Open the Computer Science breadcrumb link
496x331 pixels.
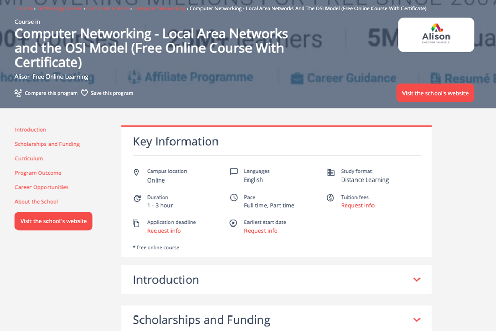(107, 9)
